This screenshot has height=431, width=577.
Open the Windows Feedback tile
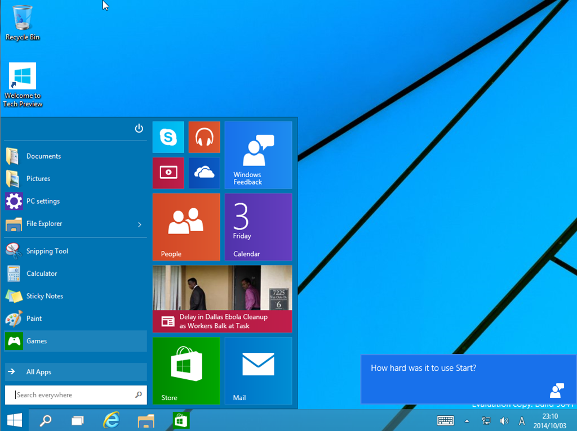pyautogui.click(x=258, y=155)
